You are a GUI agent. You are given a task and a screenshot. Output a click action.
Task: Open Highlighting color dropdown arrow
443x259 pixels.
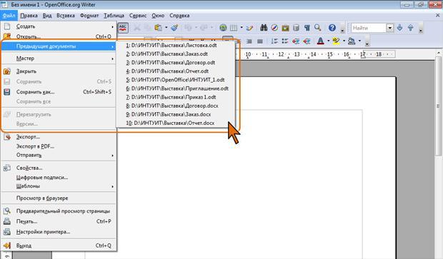(x=344, y=41)
